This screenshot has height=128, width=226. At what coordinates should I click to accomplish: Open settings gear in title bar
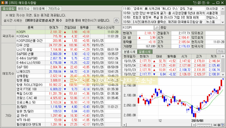[208, 3]
